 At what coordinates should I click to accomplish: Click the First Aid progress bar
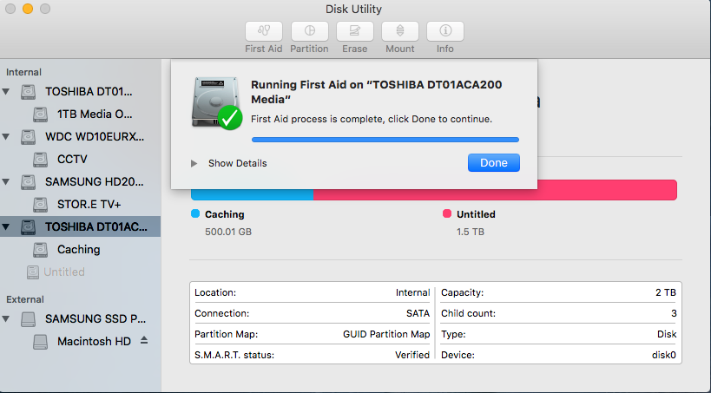385,140
